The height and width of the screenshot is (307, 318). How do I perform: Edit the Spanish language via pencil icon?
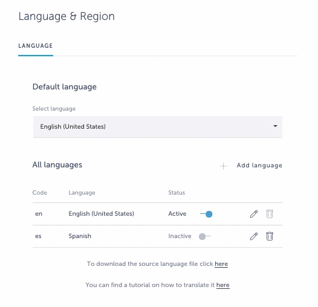(254, 236)
